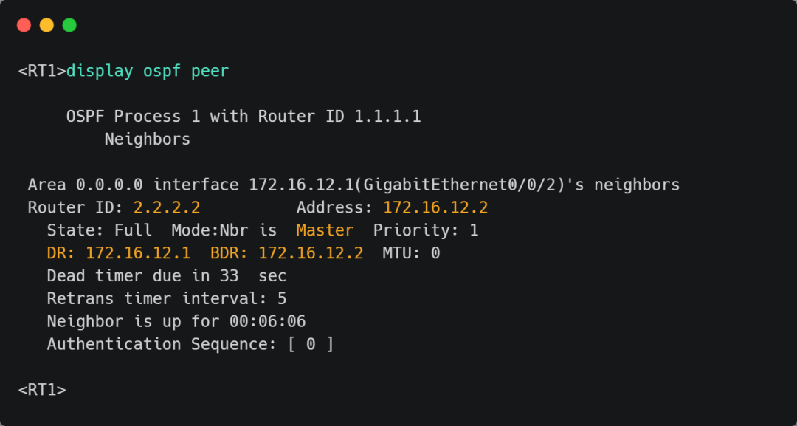Click the MTU: 0 text
The width and height of the screenshot is (797, 426).
(x=411, y=253)
